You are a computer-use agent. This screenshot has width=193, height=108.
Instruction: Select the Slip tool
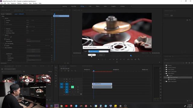(56, 78)
